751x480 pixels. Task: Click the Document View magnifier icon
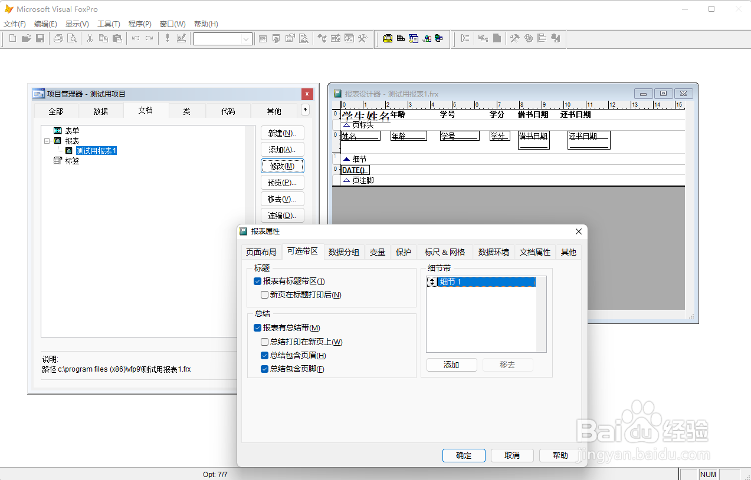[304, 38]
